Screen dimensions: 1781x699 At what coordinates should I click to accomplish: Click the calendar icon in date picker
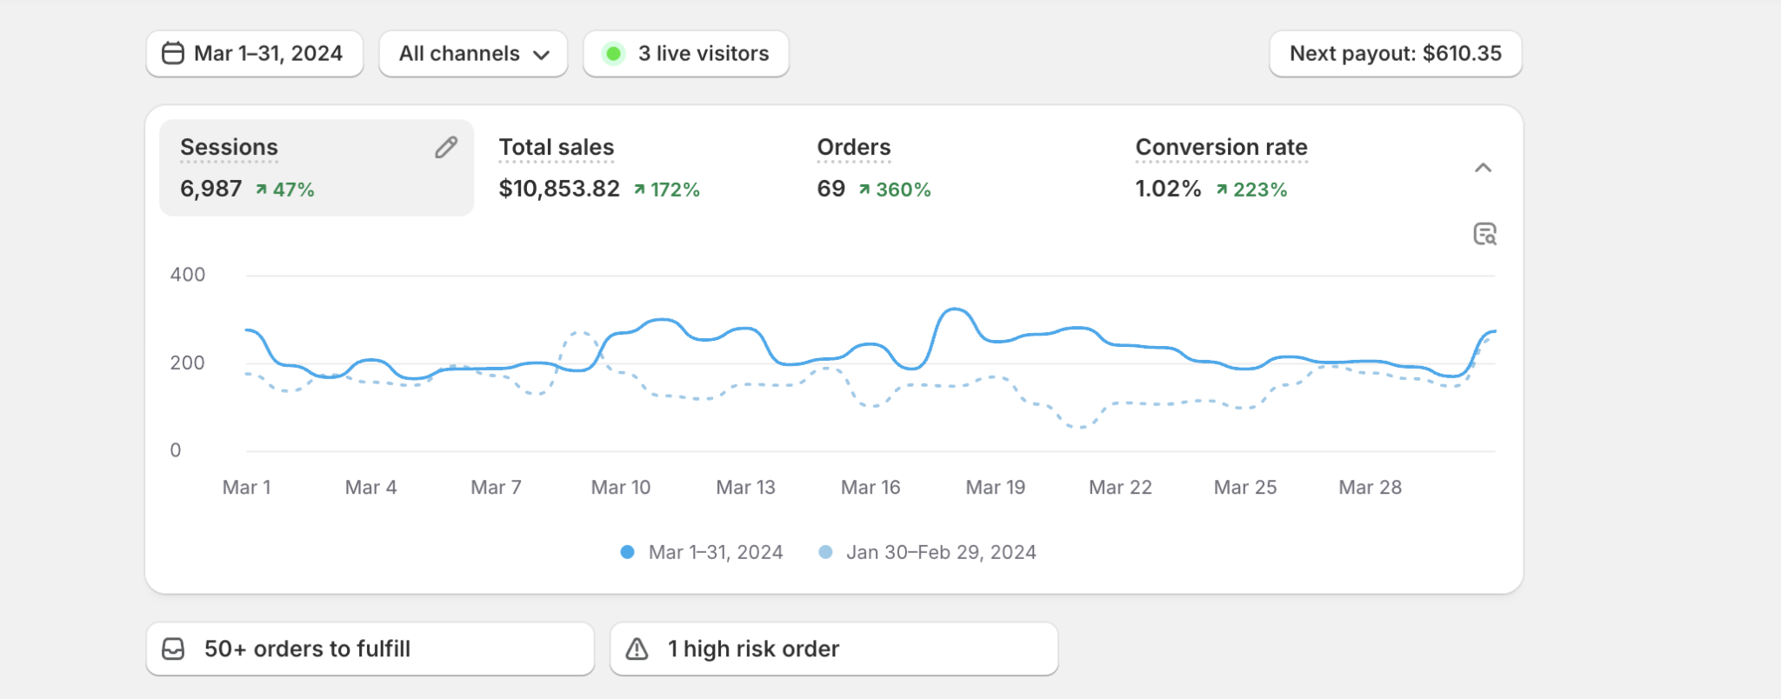[x=173, y=54]
